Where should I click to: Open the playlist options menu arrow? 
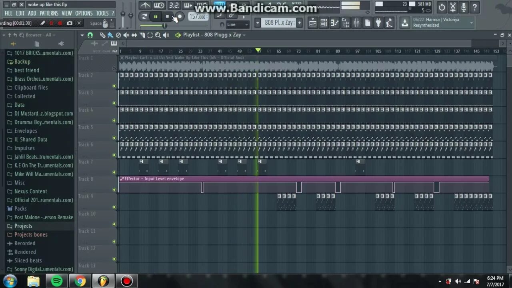click(x=82, y=35)
